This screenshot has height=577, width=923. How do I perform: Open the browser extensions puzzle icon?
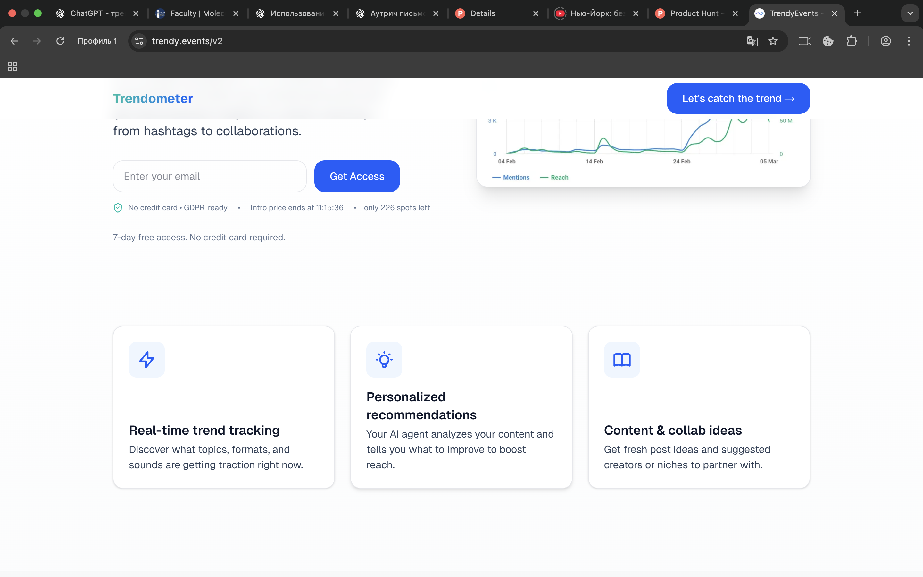click(851, 41)
